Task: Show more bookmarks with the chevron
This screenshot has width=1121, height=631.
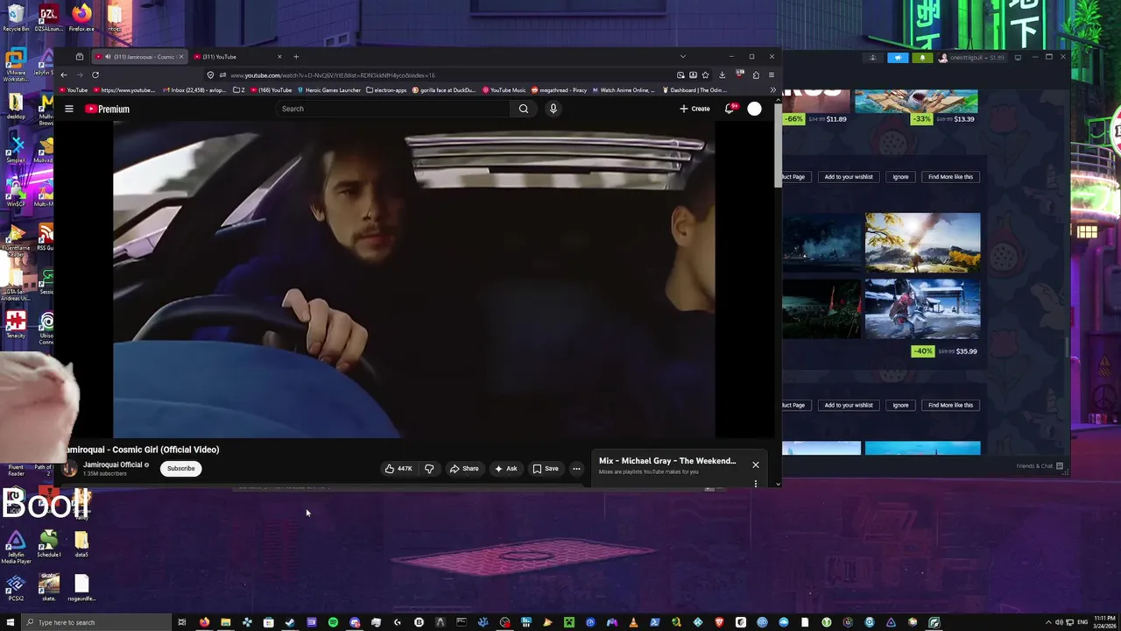Action: coord(772,89)
